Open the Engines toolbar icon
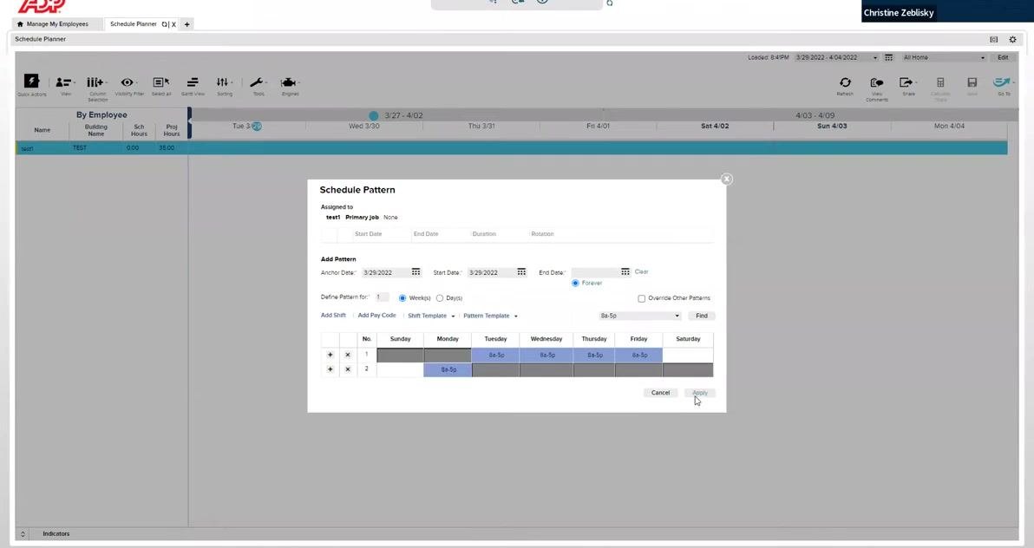Viewport: 1034px width, 548px height. coord(289,82)
